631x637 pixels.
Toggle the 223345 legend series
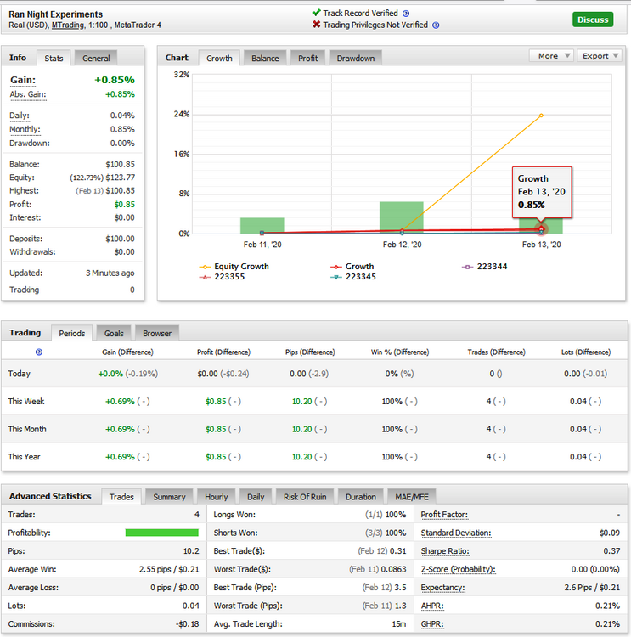(x=353, y=277)
